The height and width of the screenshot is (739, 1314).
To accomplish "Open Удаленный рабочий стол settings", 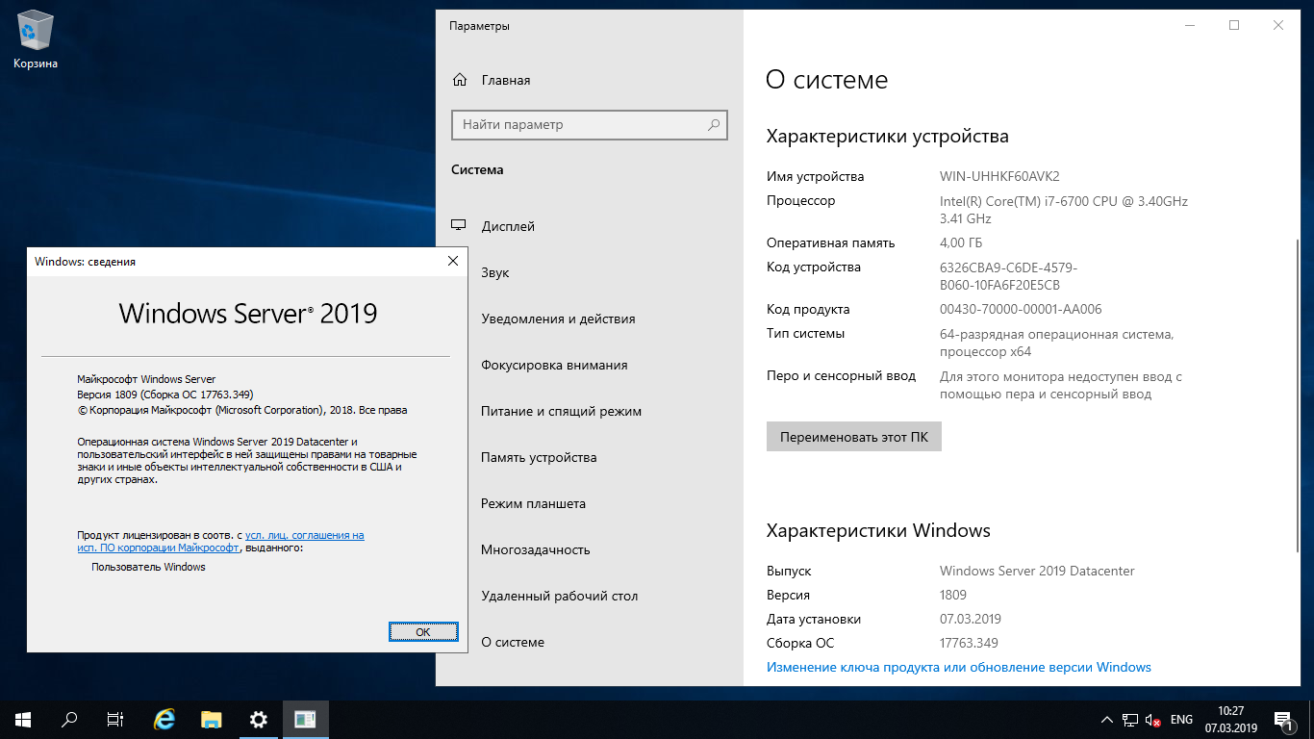I will pos(590,596).
